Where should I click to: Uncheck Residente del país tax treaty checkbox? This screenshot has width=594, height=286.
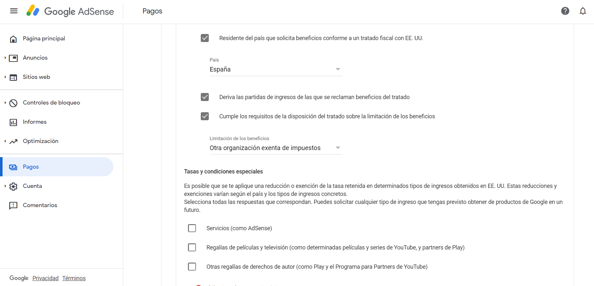click(205, 38)
